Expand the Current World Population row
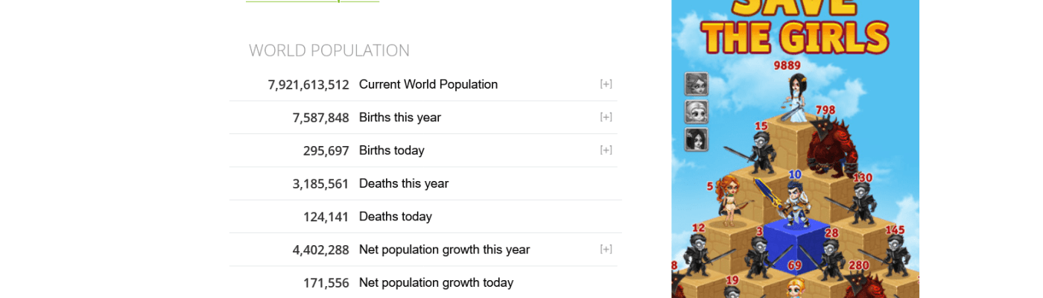 pos(606,84)
